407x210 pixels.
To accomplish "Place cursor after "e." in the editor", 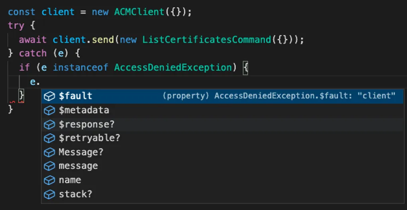I will coord(41,82).
